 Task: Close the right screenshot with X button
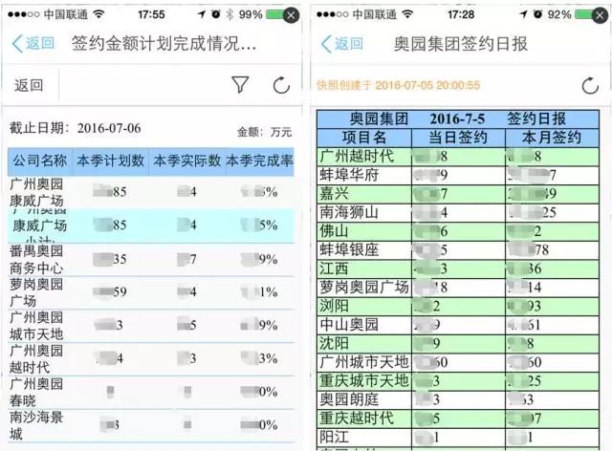[600, 15]
